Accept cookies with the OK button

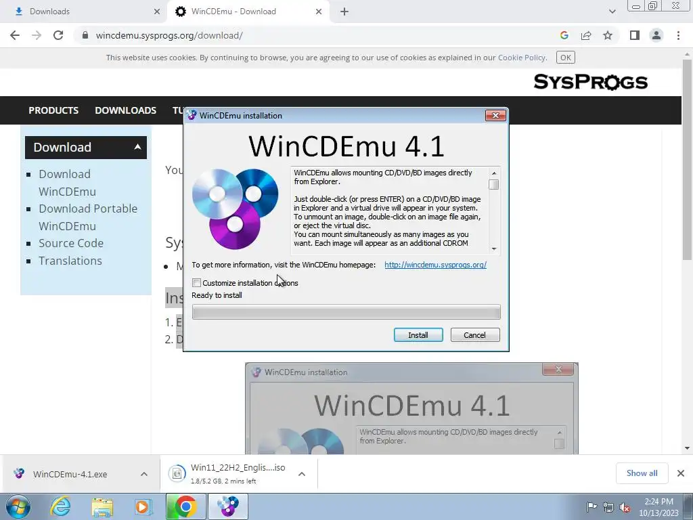565,58
